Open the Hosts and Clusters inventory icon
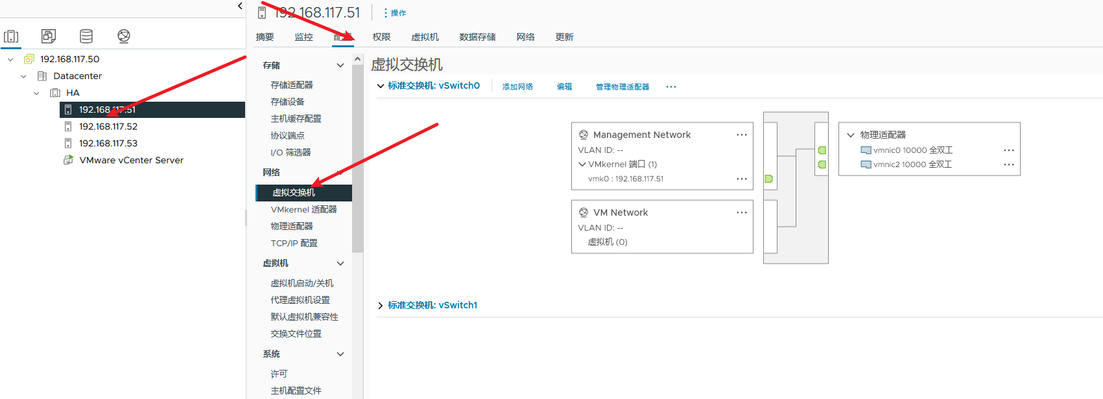1103x399 pixels. point(11,36)
